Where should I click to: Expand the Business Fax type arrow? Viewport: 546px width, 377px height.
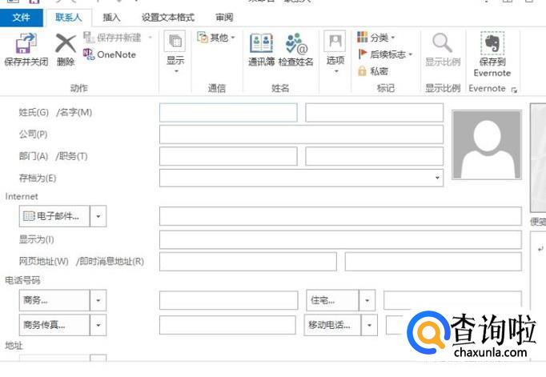(98, 325)
